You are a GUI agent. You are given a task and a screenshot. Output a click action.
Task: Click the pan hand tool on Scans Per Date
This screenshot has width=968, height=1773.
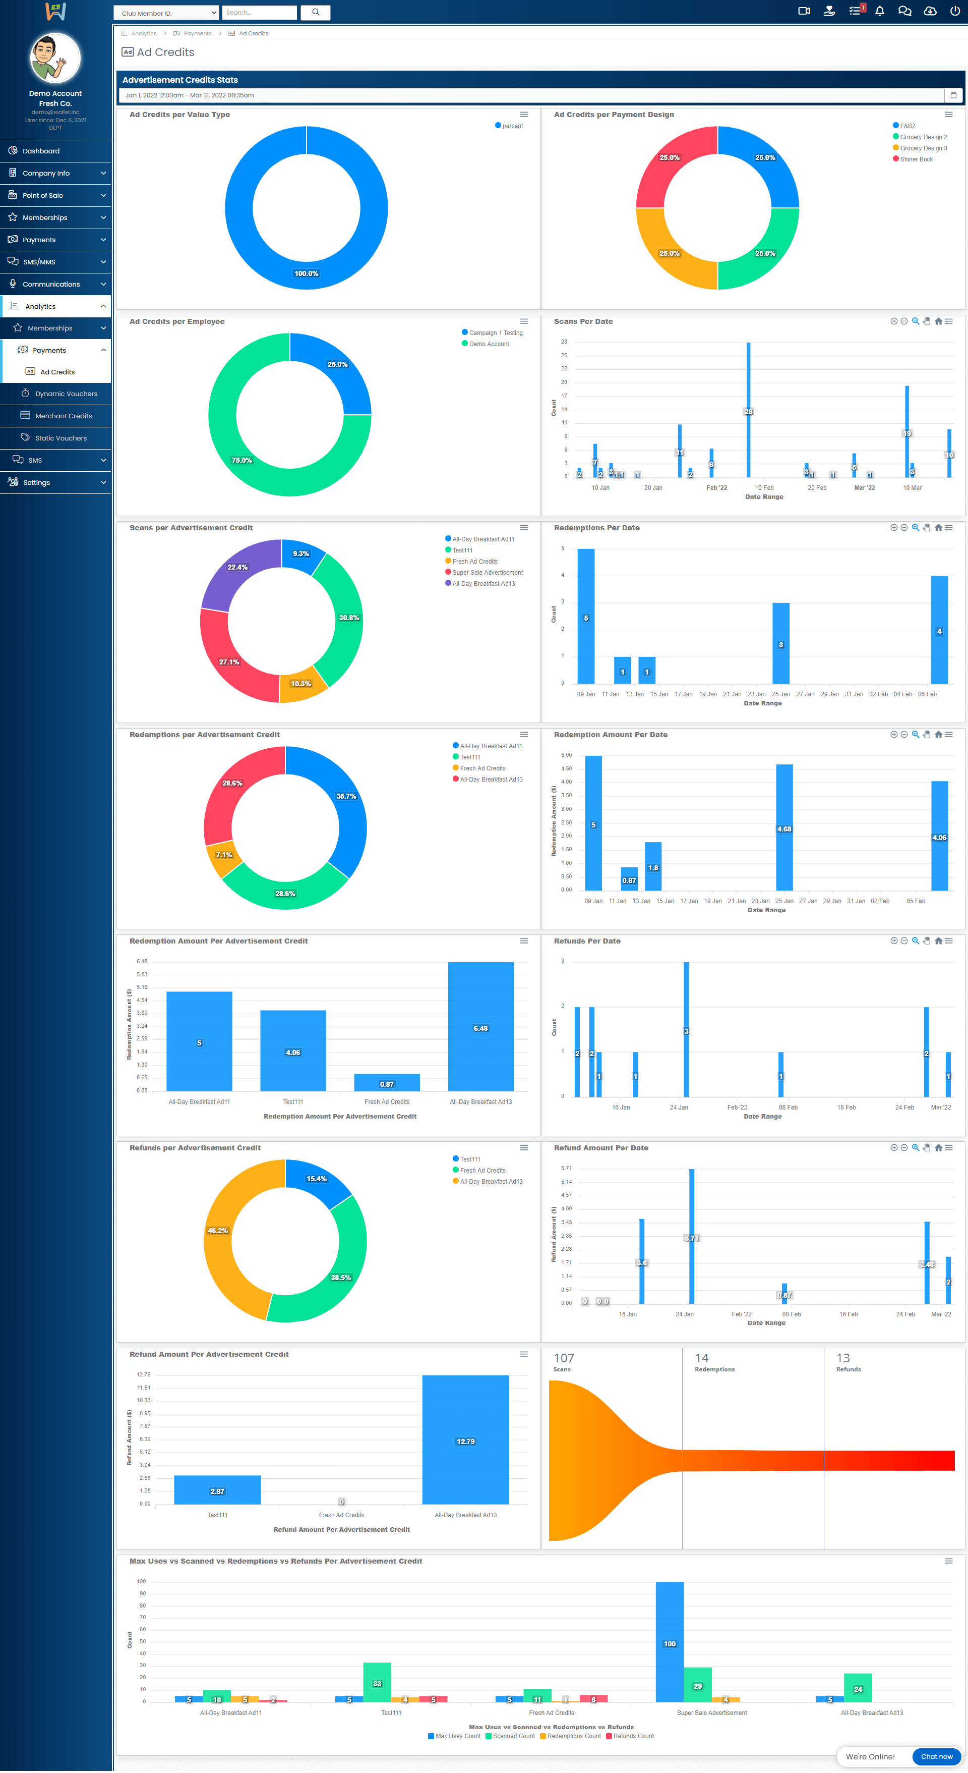click(927, 321)
